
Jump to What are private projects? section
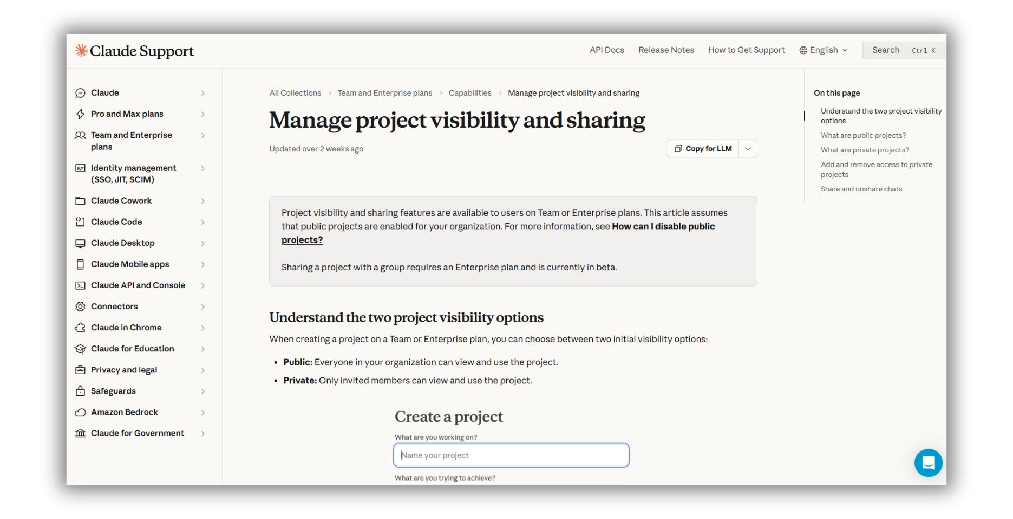(x=865, y=150)
